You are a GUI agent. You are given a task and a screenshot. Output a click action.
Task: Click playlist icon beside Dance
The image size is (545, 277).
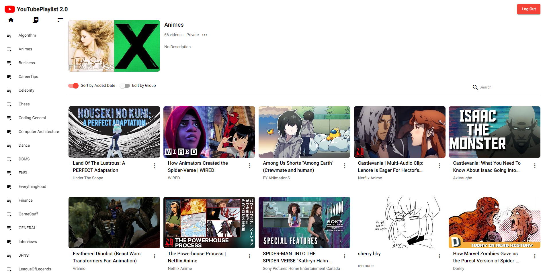[x=9, y=146]
